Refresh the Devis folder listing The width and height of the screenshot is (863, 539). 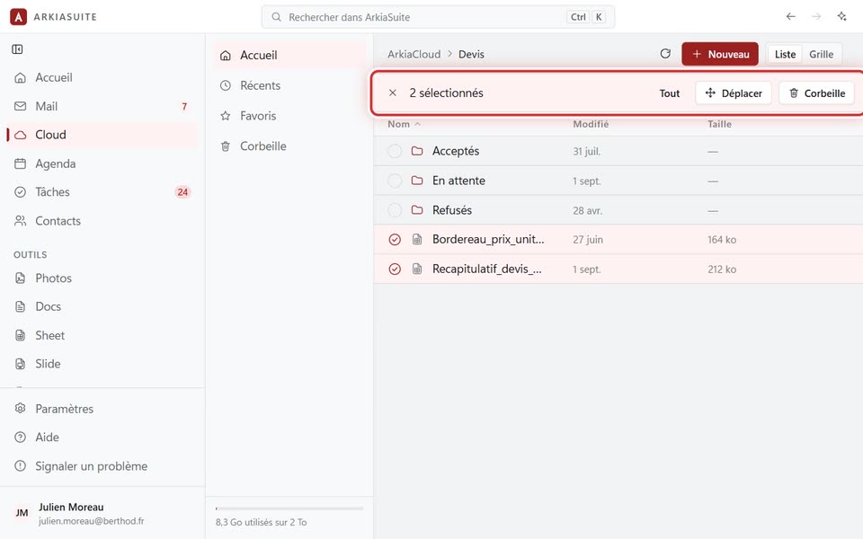665,54
